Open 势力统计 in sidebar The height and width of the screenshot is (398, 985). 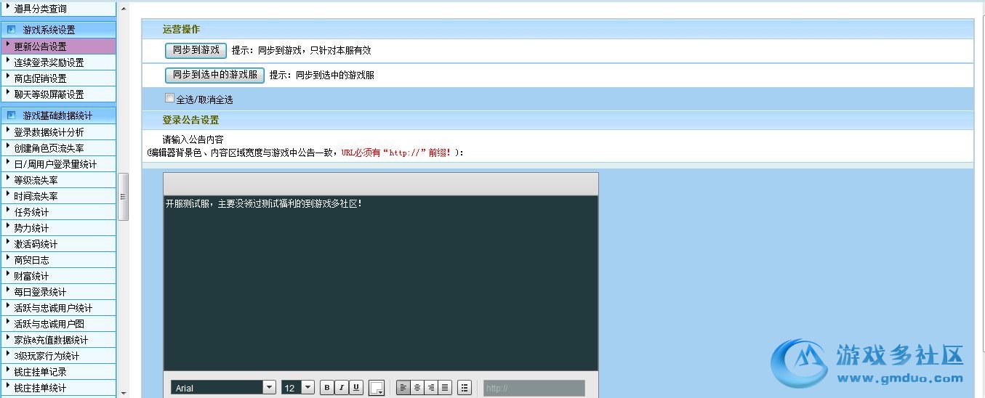click(58, 227)
